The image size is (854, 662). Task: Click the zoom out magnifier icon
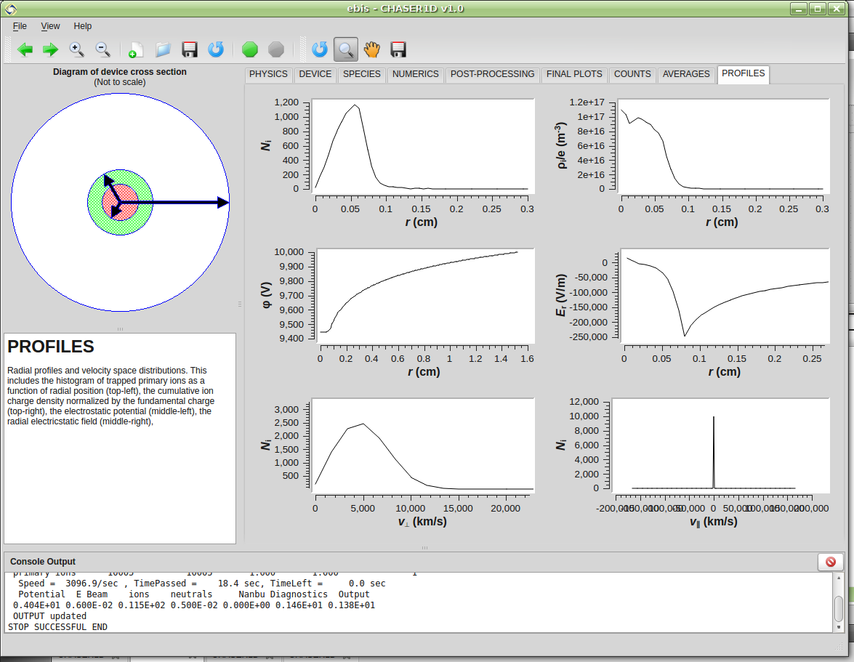(x=103, y=50)
